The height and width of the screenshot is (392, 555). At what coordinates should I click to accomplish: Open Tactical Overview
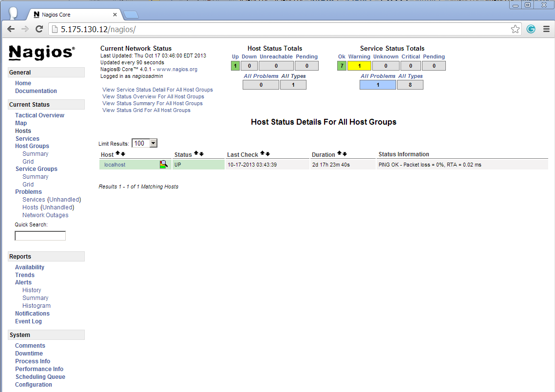pos(39,115)
